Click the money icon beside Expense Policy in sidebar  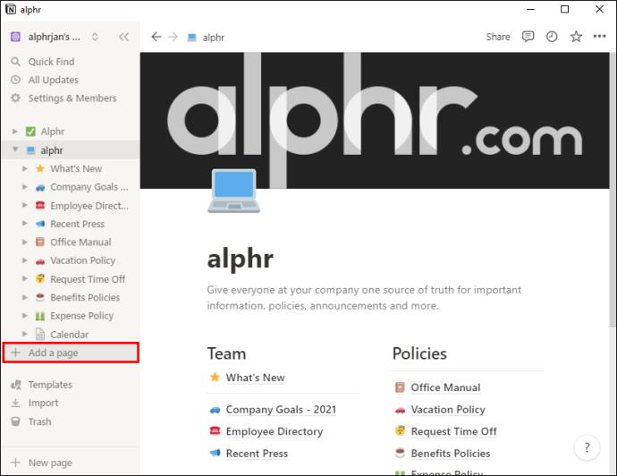click(x=39, y=316)
